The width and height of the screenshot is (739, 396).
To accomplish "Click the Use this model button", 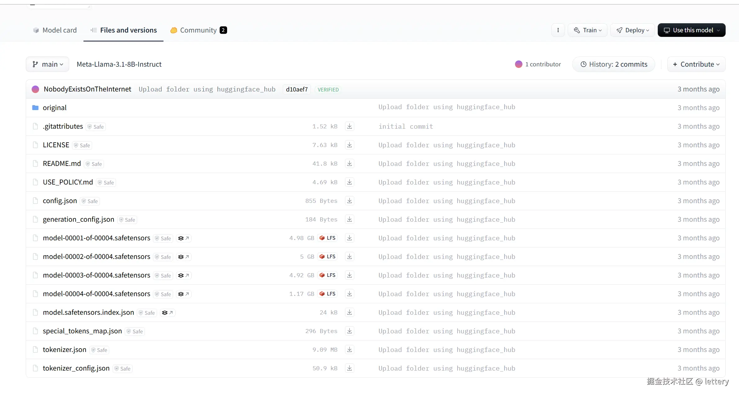I will pos(691,30).
